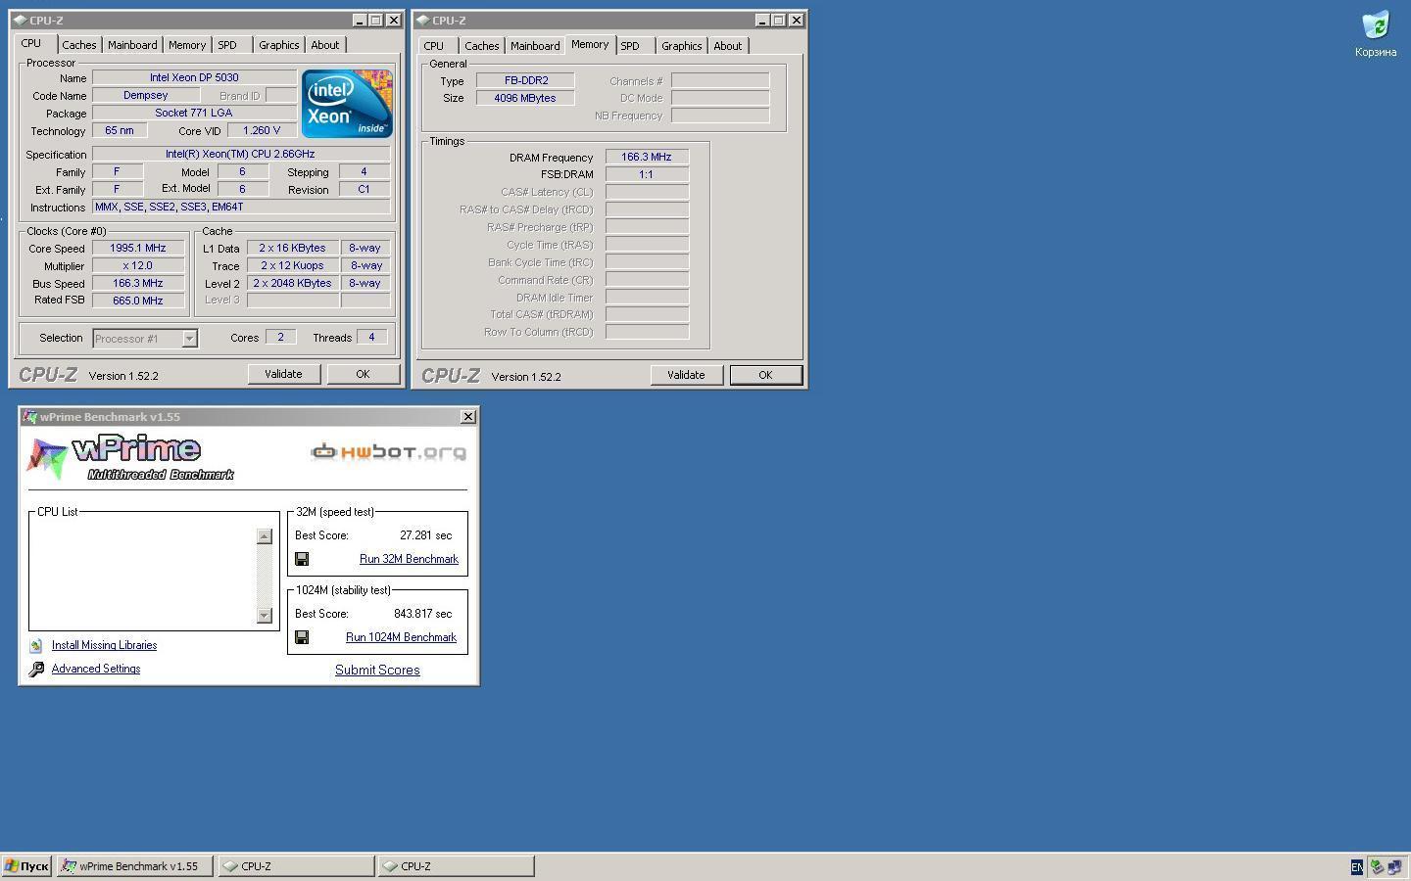Click the CPU List scroll up arrow

[x=264, y=535]
